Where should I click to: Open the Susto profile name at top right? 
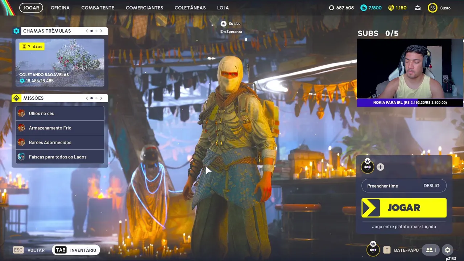446,8
